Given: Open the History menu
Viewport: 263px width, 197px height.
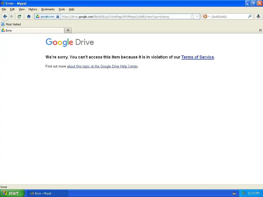Looking at the screenshot, I should [33, 9].
